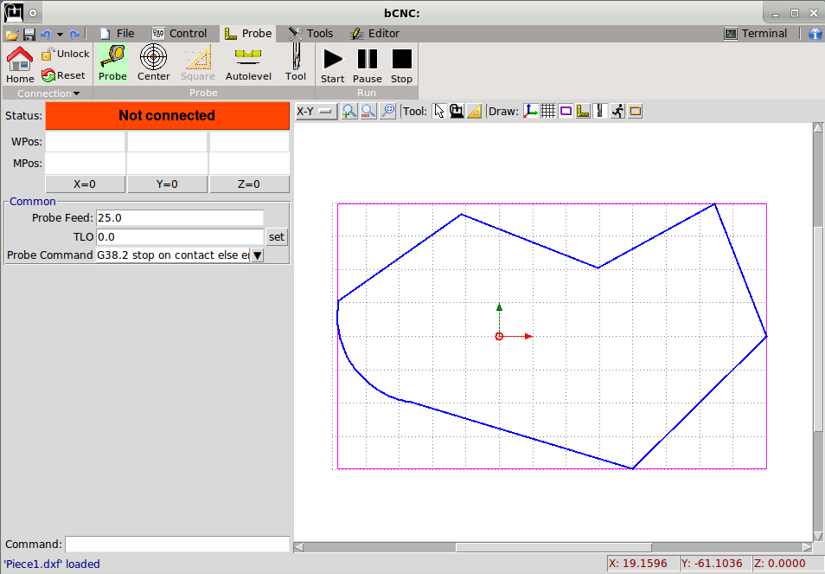Image resolution: width=825 pixels, height=574 pixels.
Task: Click the TLO value field
Action: pyautogui.click(x=179, y=237)
